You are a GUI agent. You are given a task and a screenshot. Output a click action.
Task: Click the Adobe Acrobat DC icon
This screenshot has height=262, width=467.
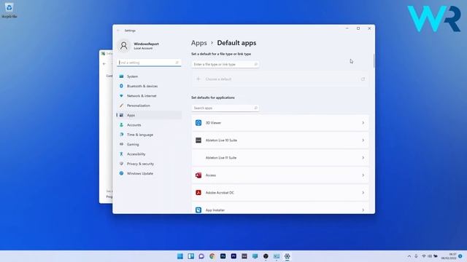pos(198,193)
